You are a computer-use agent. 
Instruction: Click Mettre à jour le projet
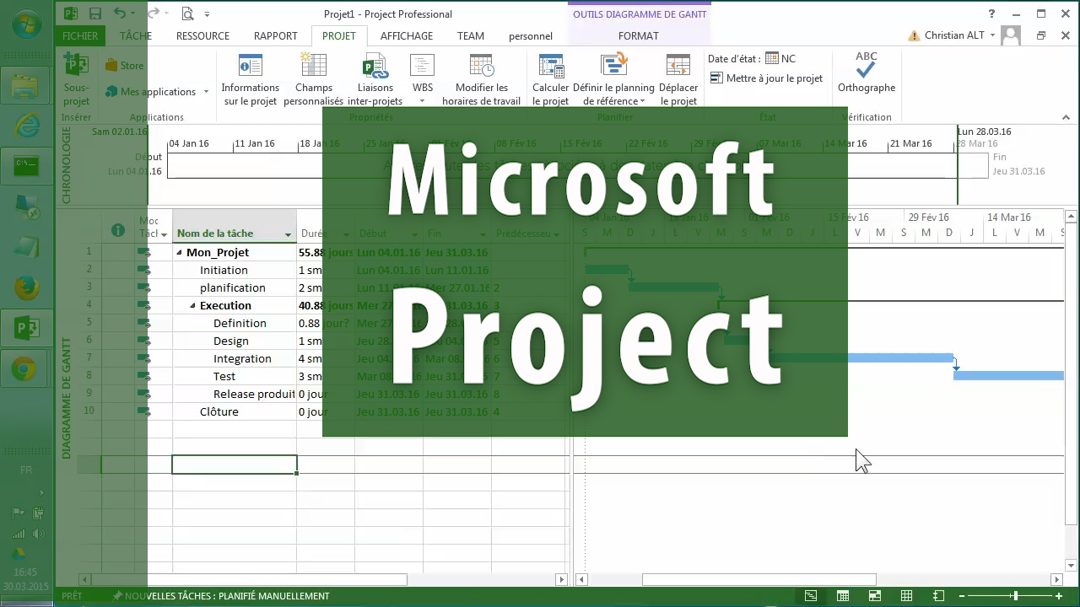click(x=766, y=78)
